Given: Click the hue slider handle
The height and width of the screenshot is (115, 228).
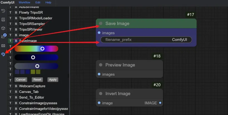Looking at the screenshot, I should point(42,49).
